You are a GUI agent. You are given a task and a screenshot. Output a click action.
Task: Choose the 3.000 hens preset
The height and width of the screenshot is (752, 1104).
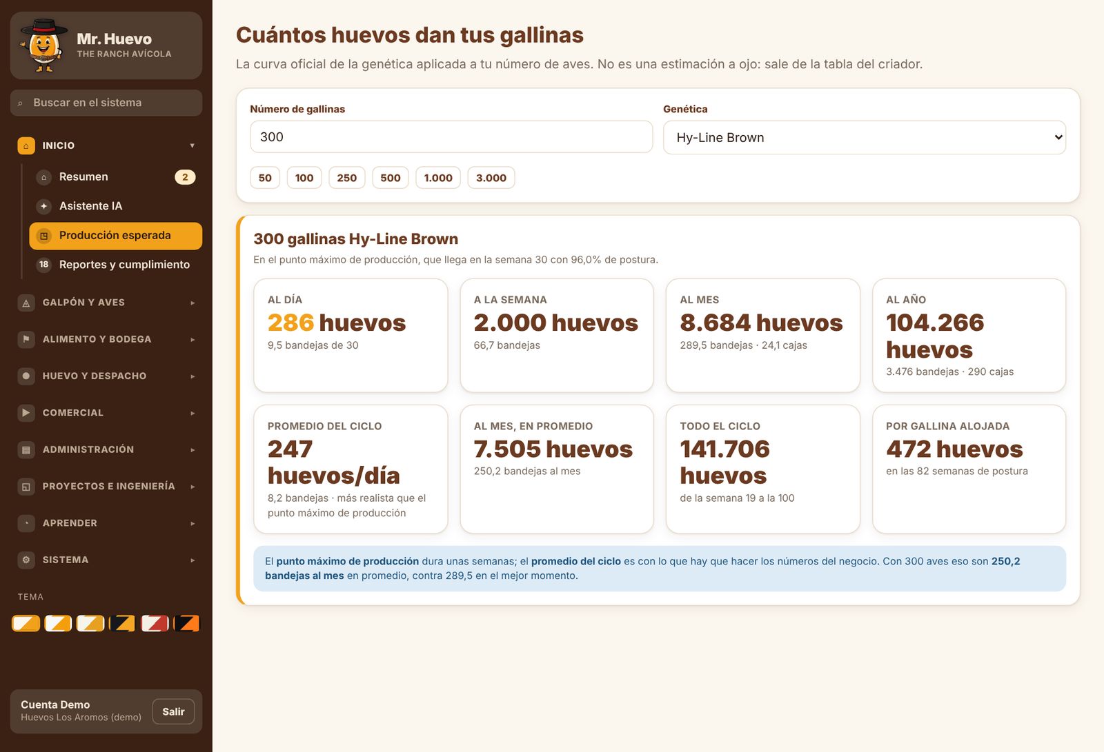click(491, 178)
